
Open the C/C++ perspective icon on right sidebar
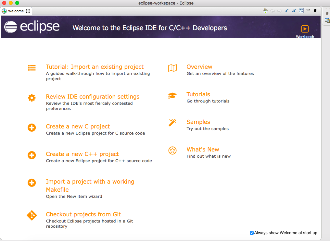pyautogui.click(x=326, y=20)
